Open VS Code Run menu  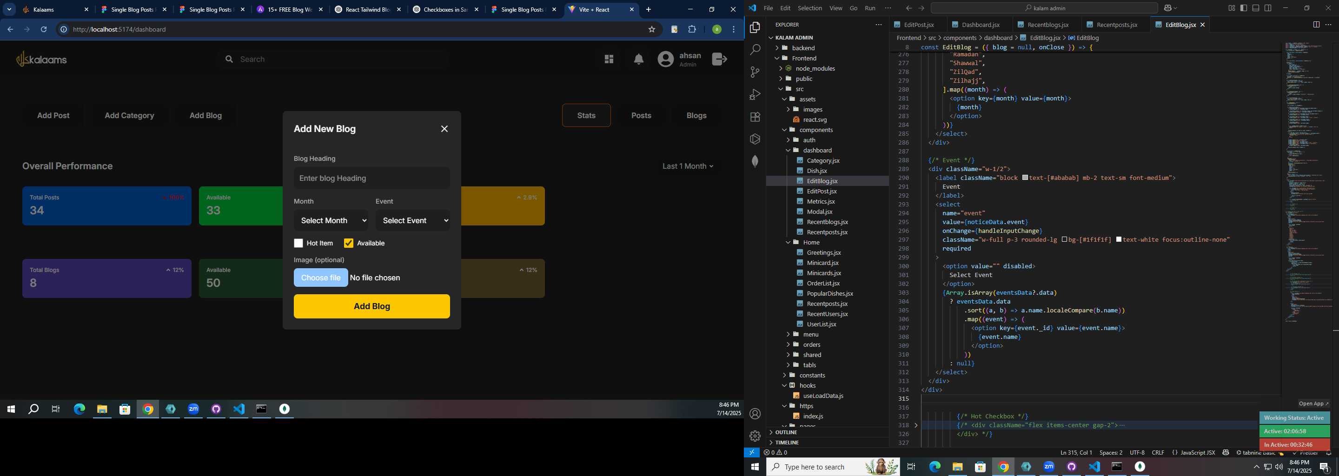[x=869, y=8]
